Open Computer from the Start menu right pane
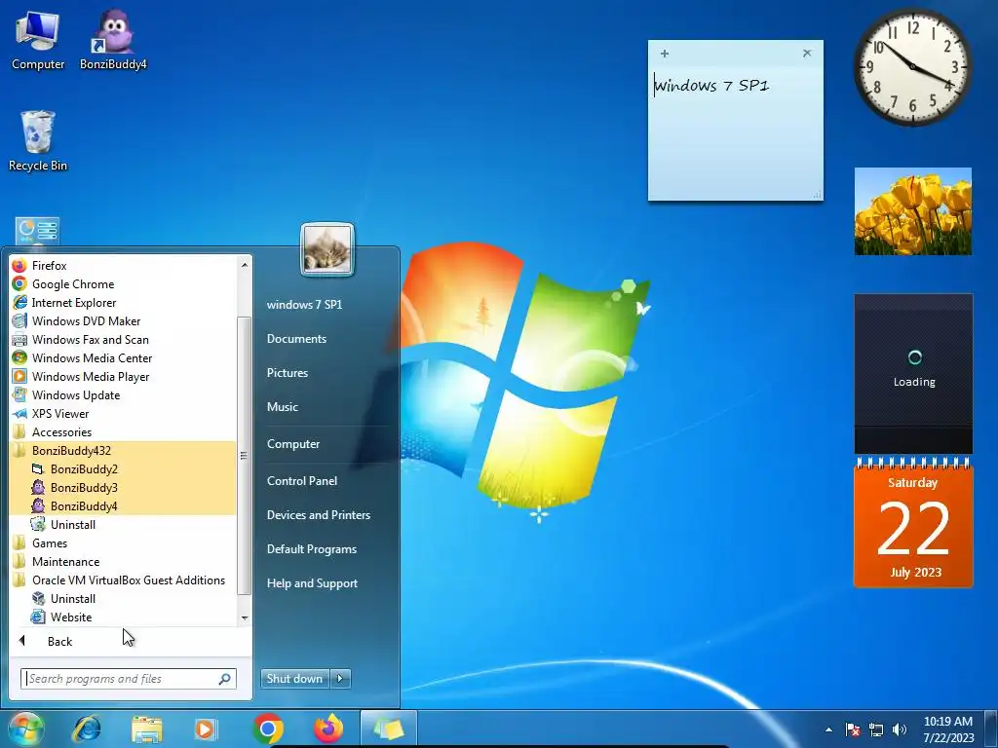 (x=292, y=444)
